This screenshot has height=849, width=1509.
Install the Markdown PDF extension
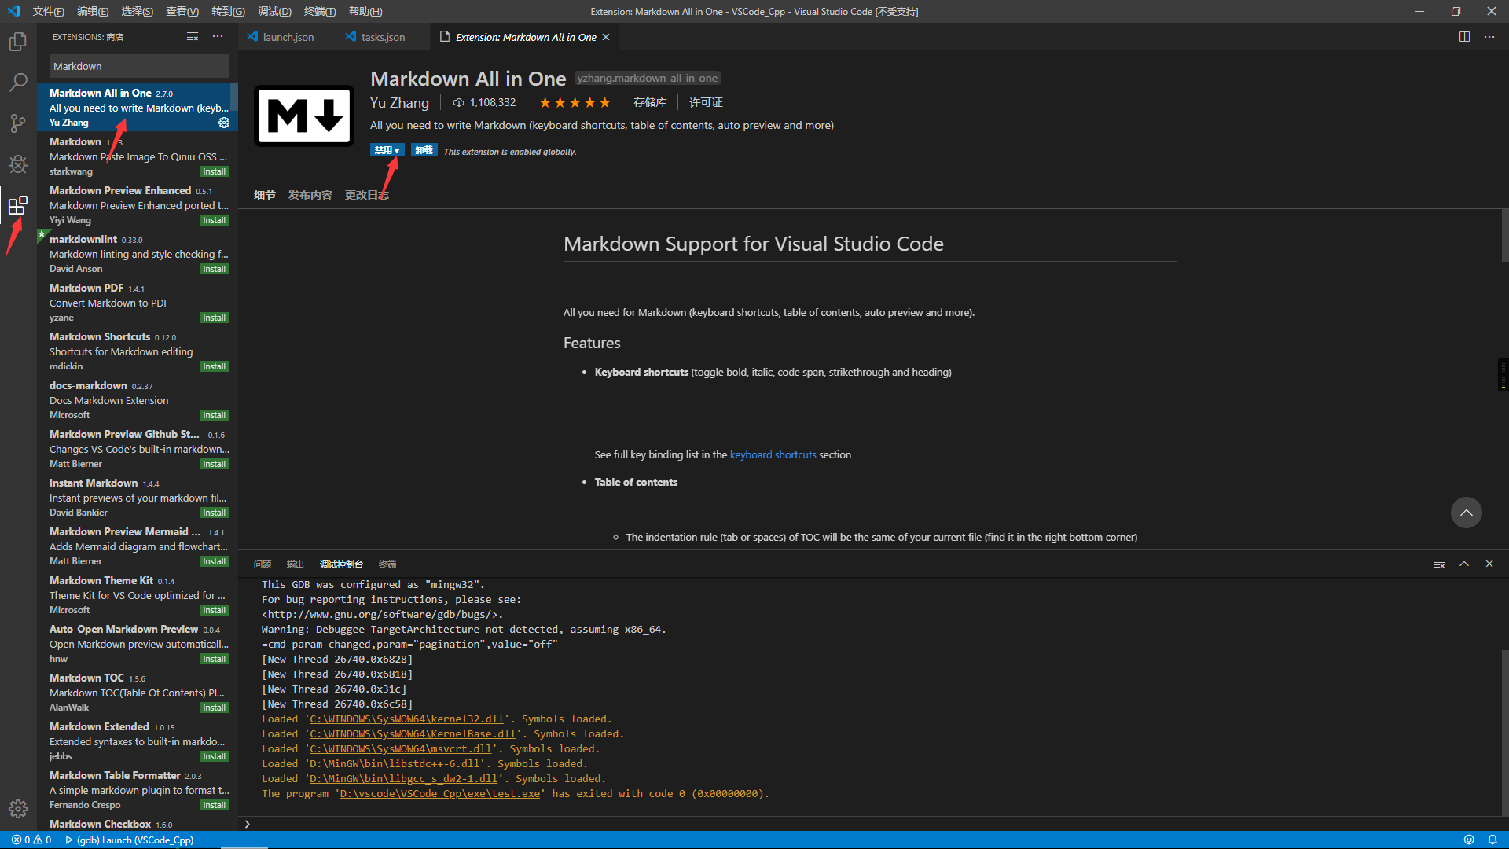214,318
